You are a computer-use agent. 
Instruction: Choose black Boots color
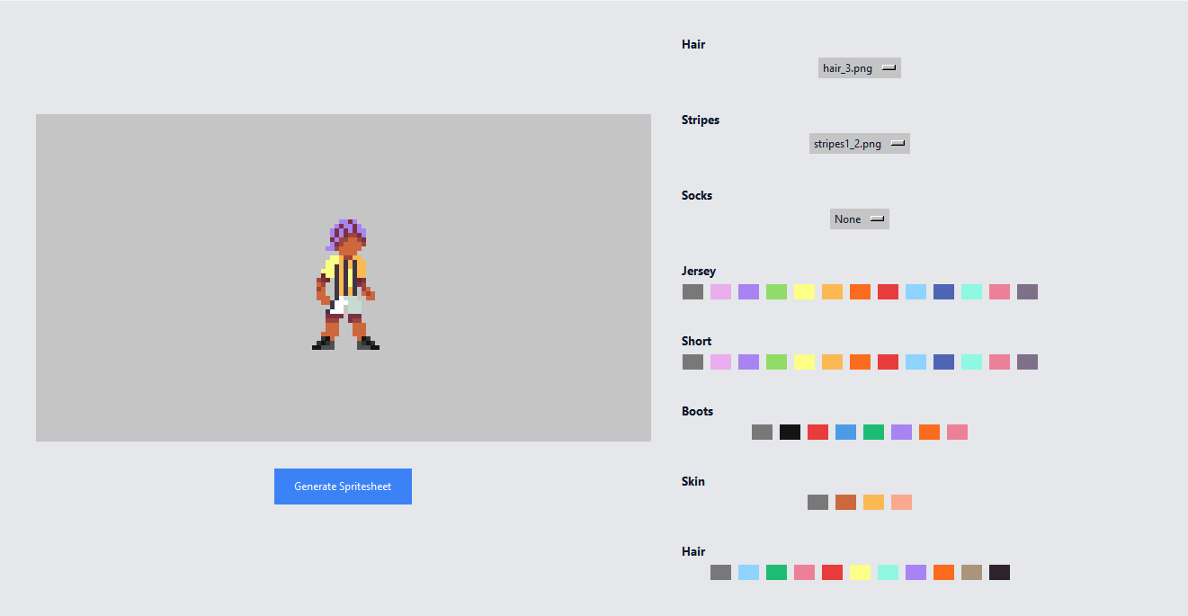790,433
